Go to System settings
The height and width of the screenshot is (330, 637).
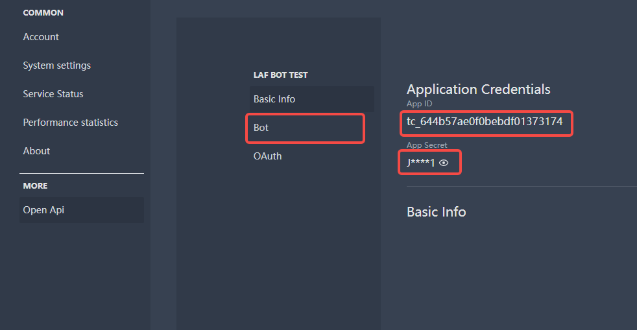click(x=57, y=65)
